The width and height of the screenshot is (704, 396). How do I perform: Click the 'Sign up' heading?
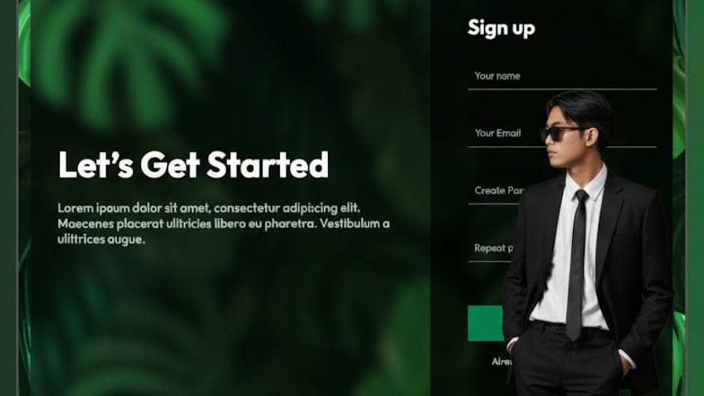[501, 28]
